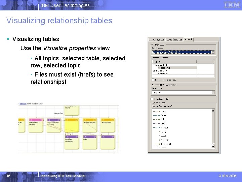Select the Amplifier simulation node
242x182 pixels.
(x=72, y=142)
